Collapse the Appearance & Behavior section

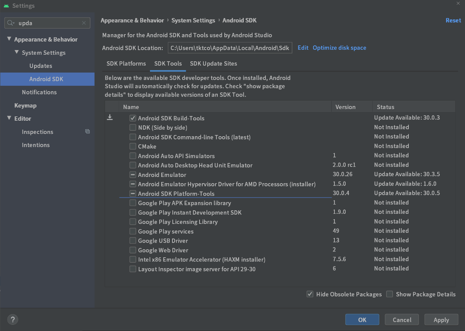(x=9, y=39)
